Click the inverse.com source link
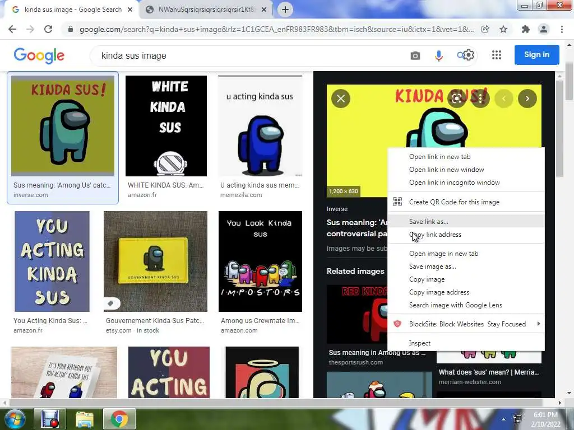The image size is (574, 430). click(x=31, y=195)
